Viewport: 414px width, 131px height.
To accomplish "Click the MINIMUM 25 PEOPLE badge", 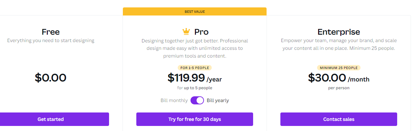I will pos(339,68).
